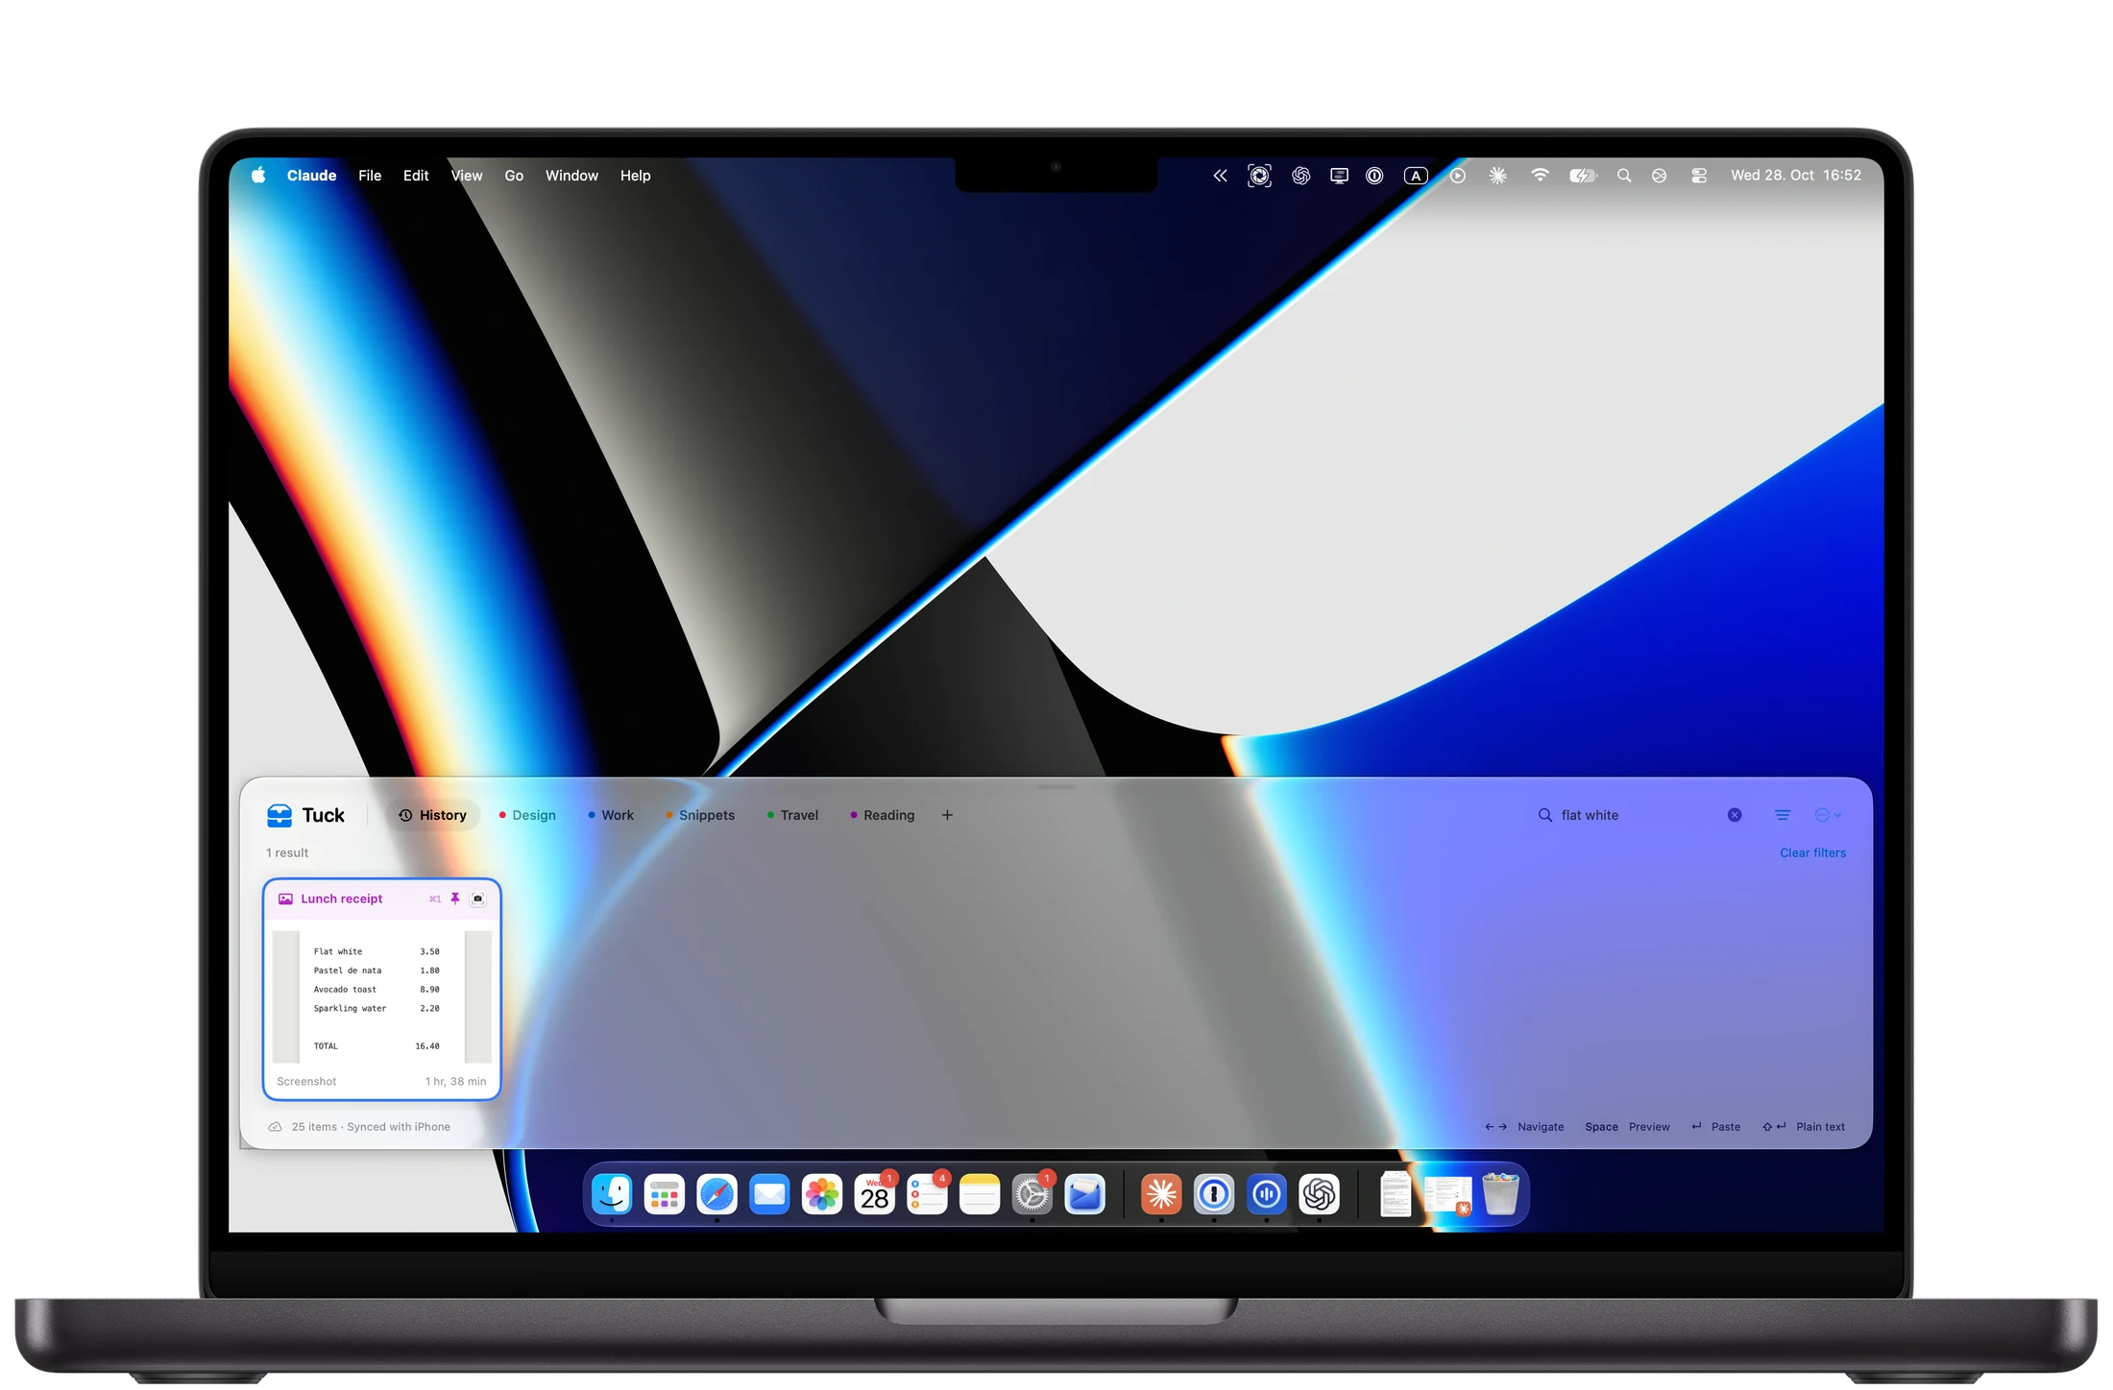Open the filter lines icon in Tuck
Viewport: 2113px width, 1390px height.
point(1783,815)
